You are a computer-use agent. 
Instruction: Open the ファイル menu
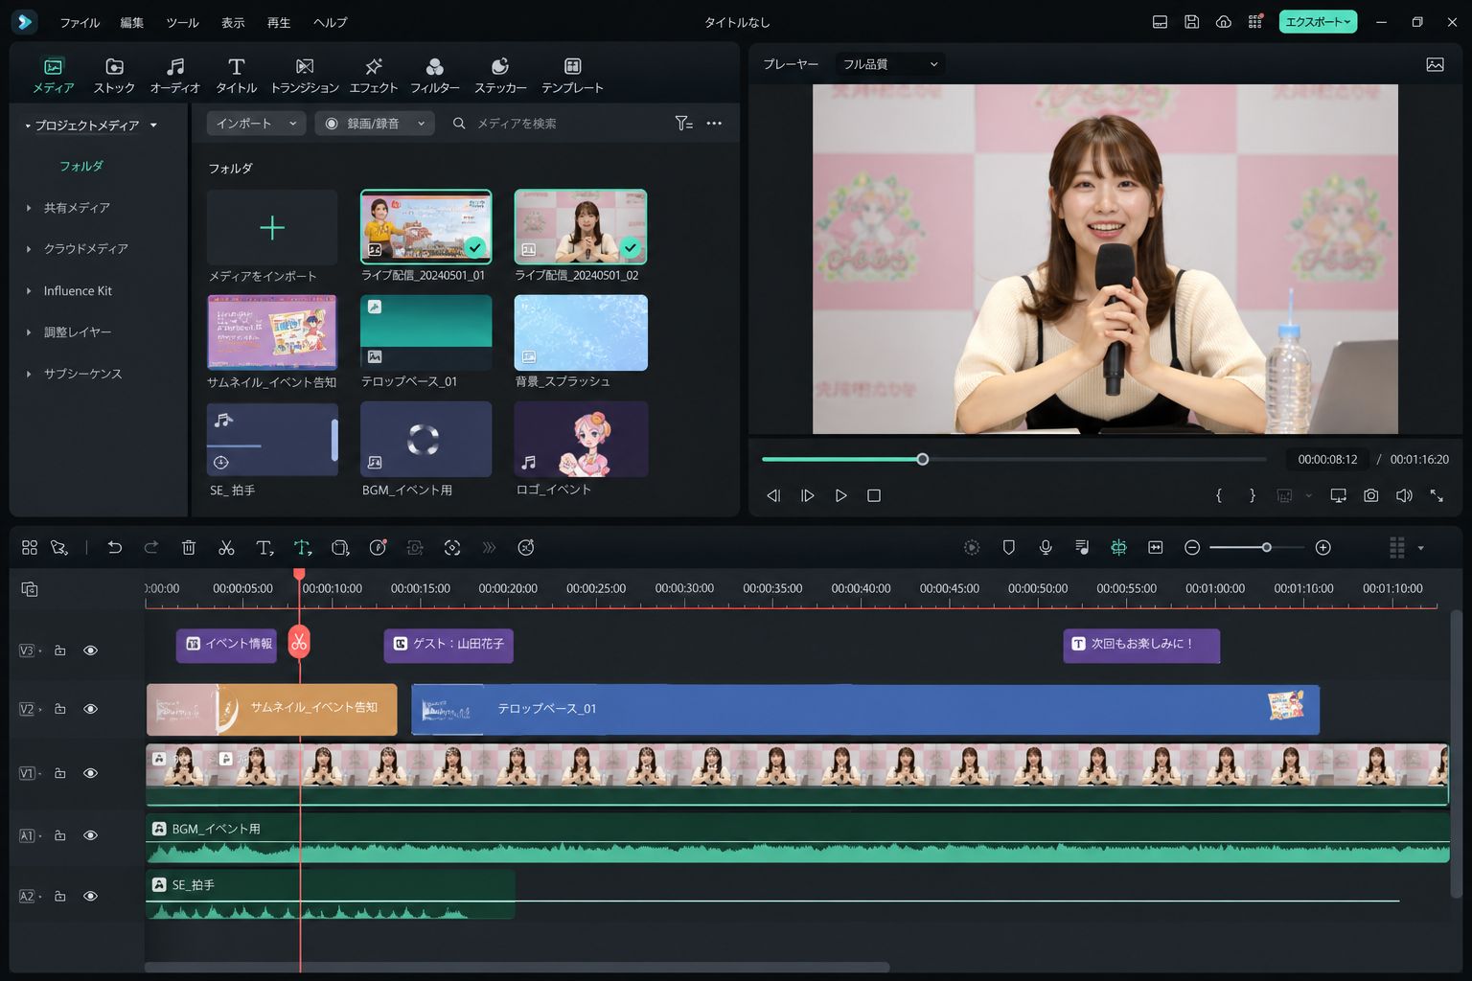click(80, 22)
